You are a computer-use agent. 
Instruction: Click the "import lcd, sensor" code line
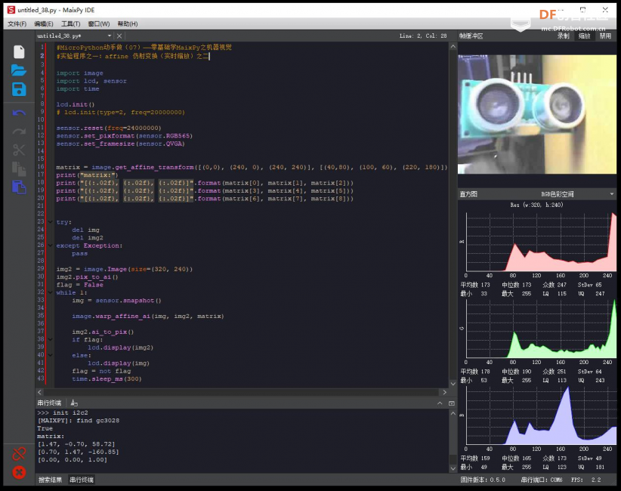tap(91, 81)
